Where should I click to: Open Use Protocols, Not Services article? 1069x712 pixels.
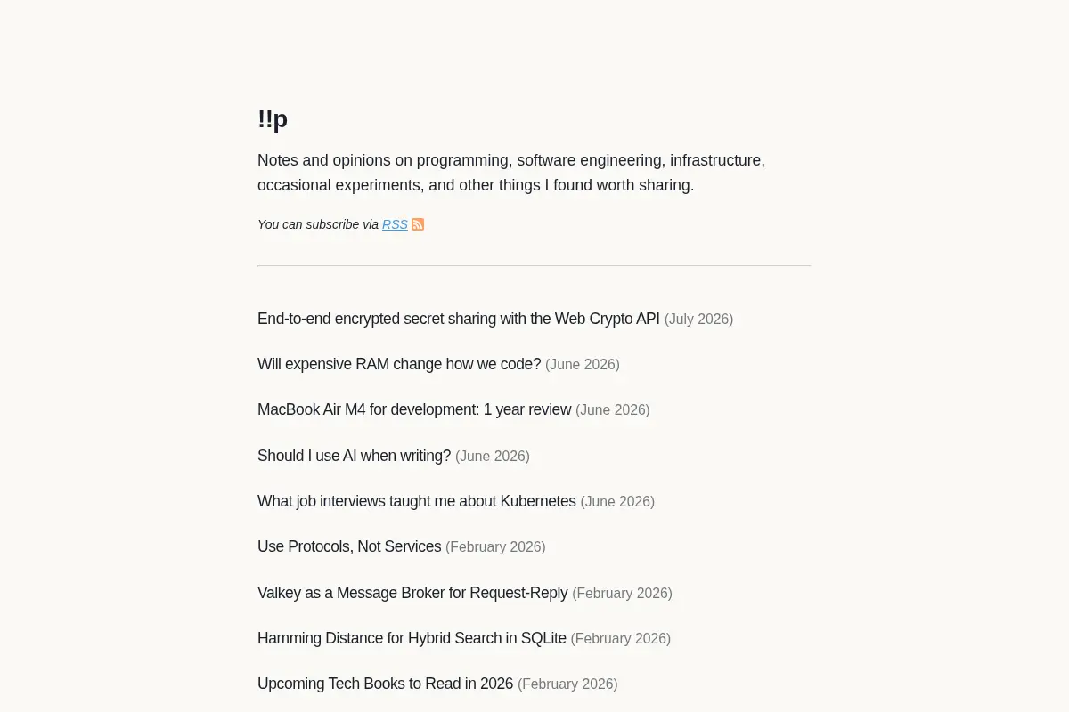click(x=349, y=546)
